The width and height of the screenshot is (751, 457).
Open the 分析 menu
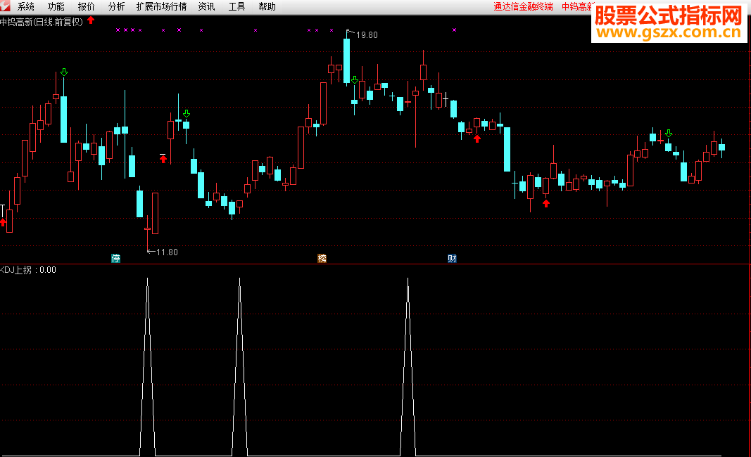point(116,7)
